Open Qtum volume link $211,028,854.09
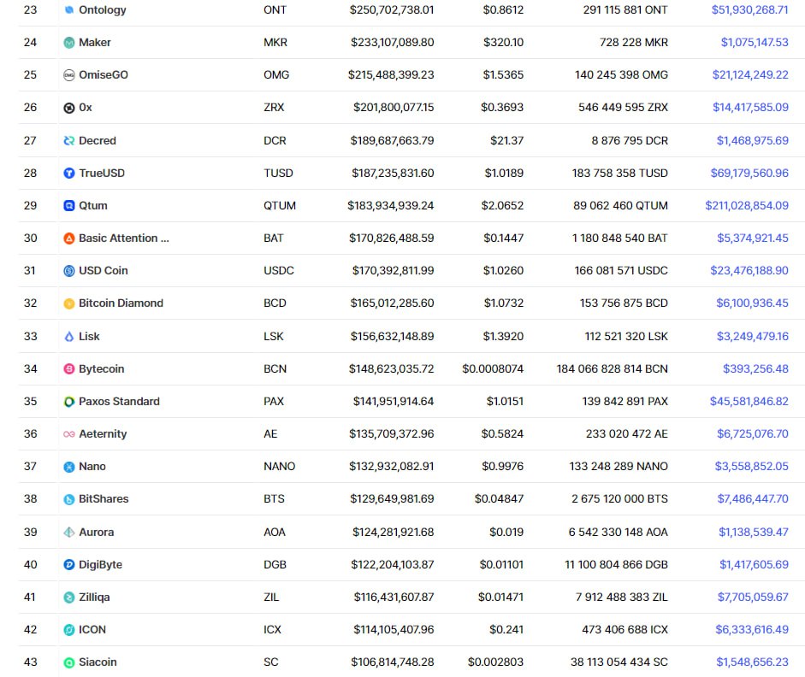 (747, 206)
